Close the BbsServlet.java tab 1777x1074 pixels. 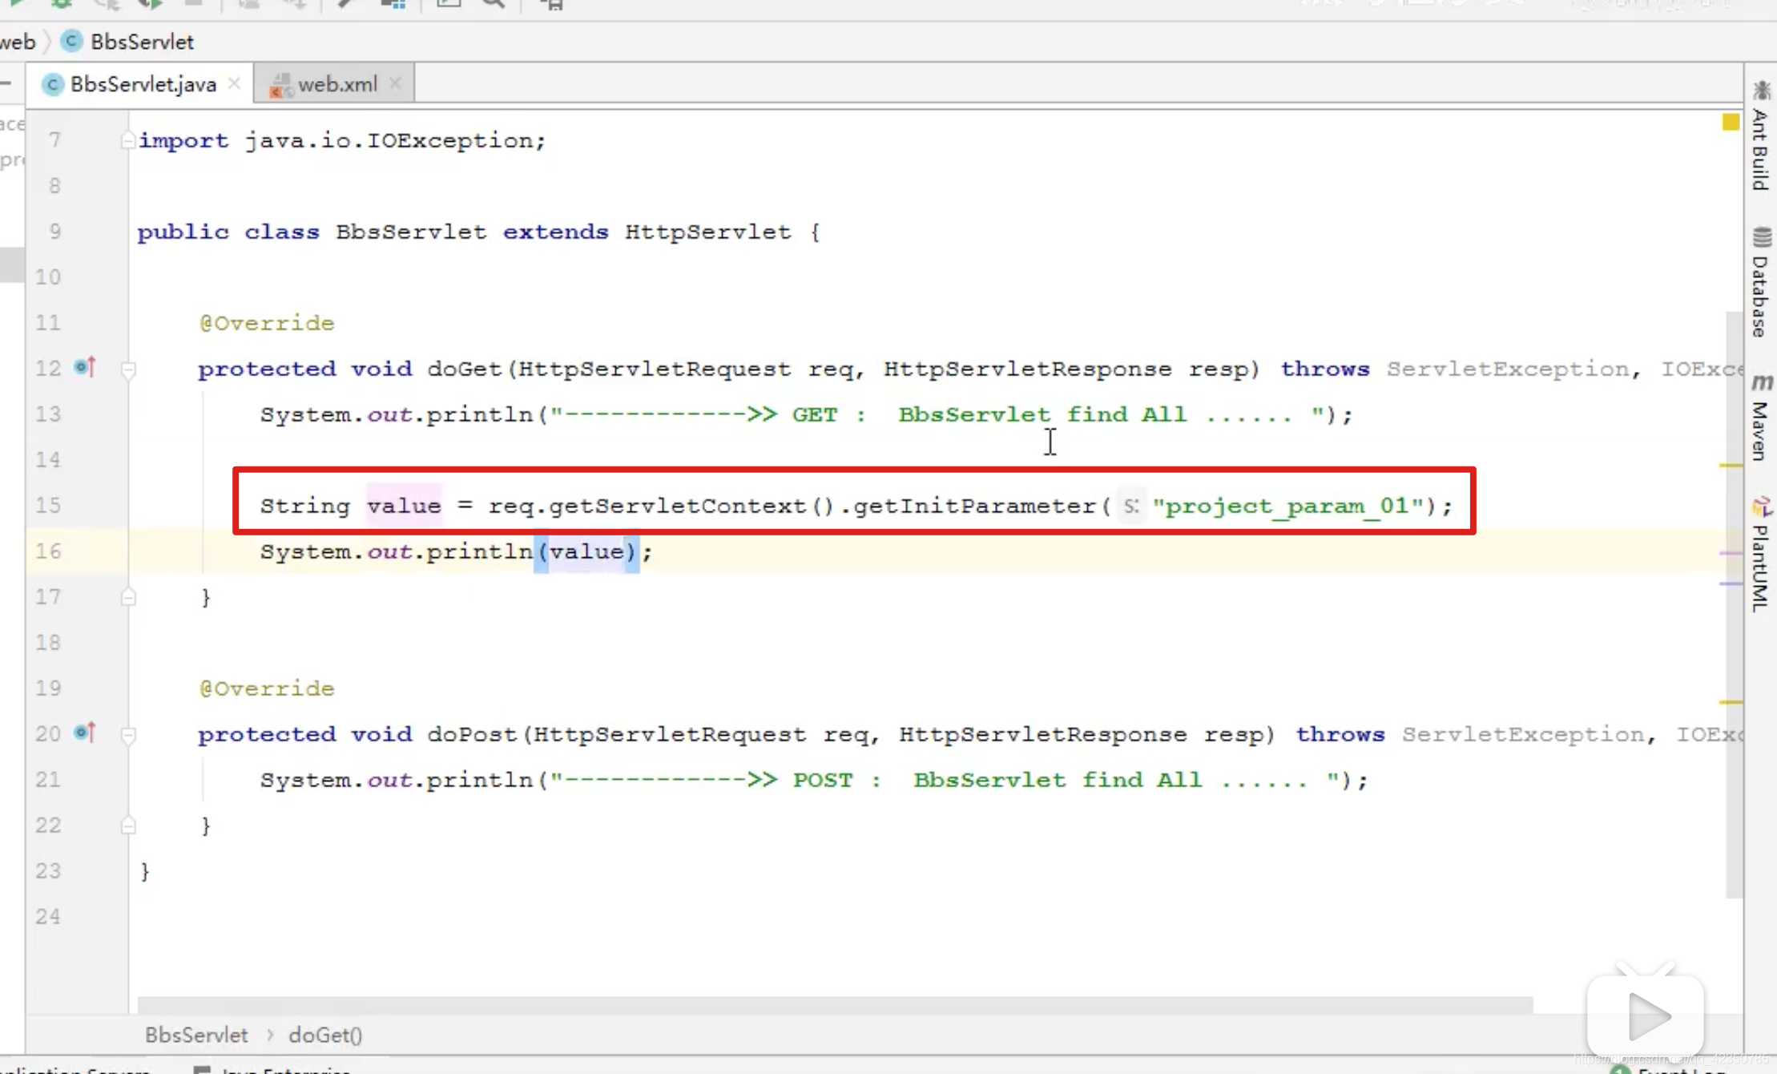(234, 83)
